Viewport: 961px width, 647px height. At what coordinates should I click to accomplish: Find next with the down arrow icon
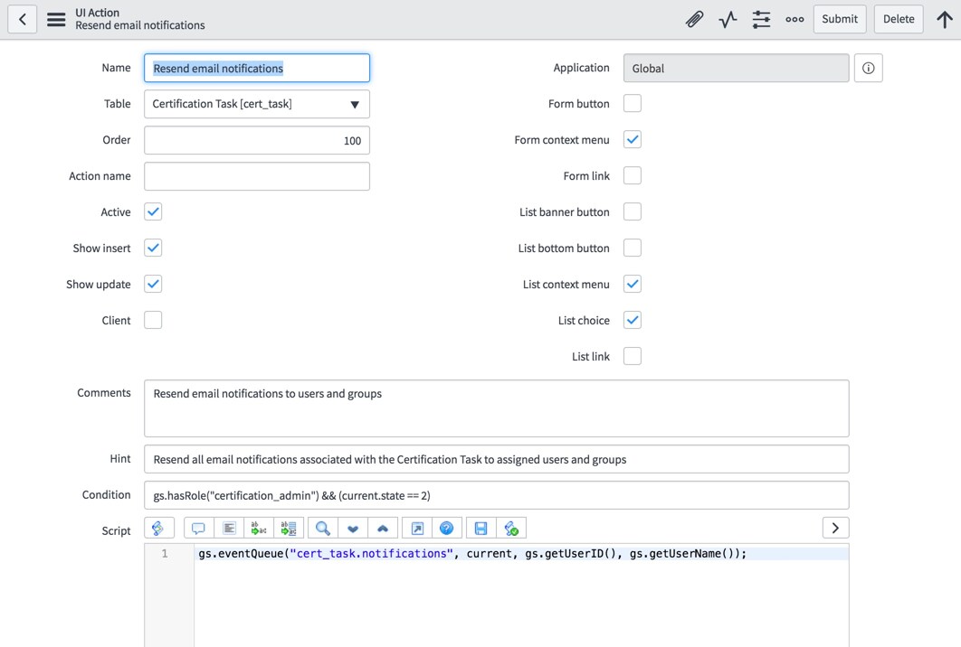click(x=353, y=529)
